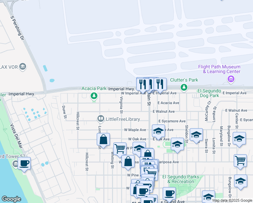The image size is (253, 203).
Task: Click coffee cup marker near E Grand Ave
Action: pyautogui.click(x=169, y=194)
